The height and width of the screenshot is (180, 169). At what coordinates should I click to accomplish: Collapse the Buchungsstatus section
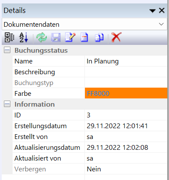coord(7,51)
